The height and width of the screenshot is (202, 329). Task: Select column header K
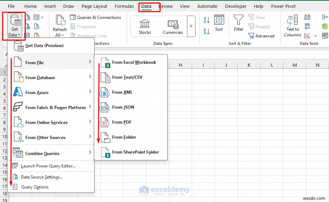[x=249, y=65]
